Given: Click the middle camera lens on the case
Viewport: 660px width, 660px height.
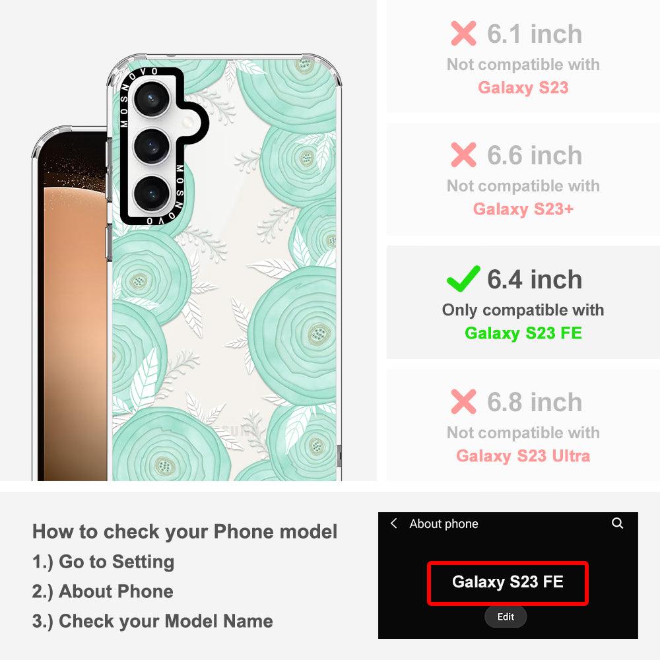Looking at the screenshot, I should tap(152, 146).
